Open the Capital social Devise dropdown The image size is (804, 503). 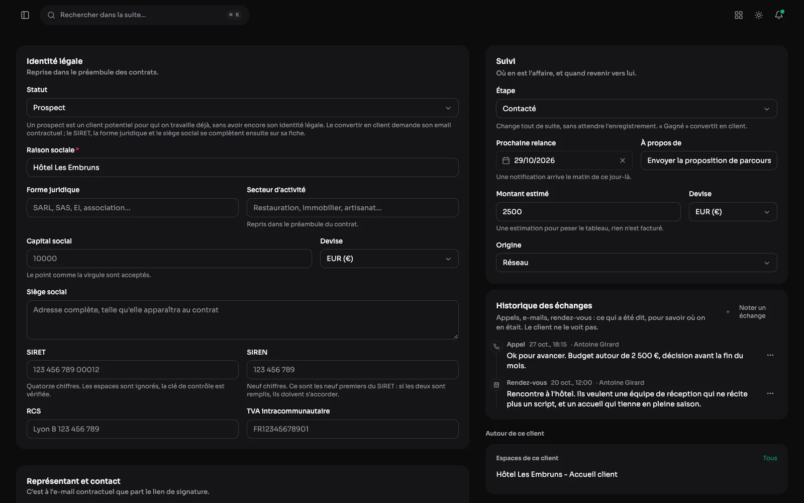point(389,259)
